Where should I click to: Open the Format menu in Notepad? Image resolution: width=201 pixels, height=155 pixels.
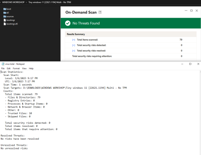(16, 68)
